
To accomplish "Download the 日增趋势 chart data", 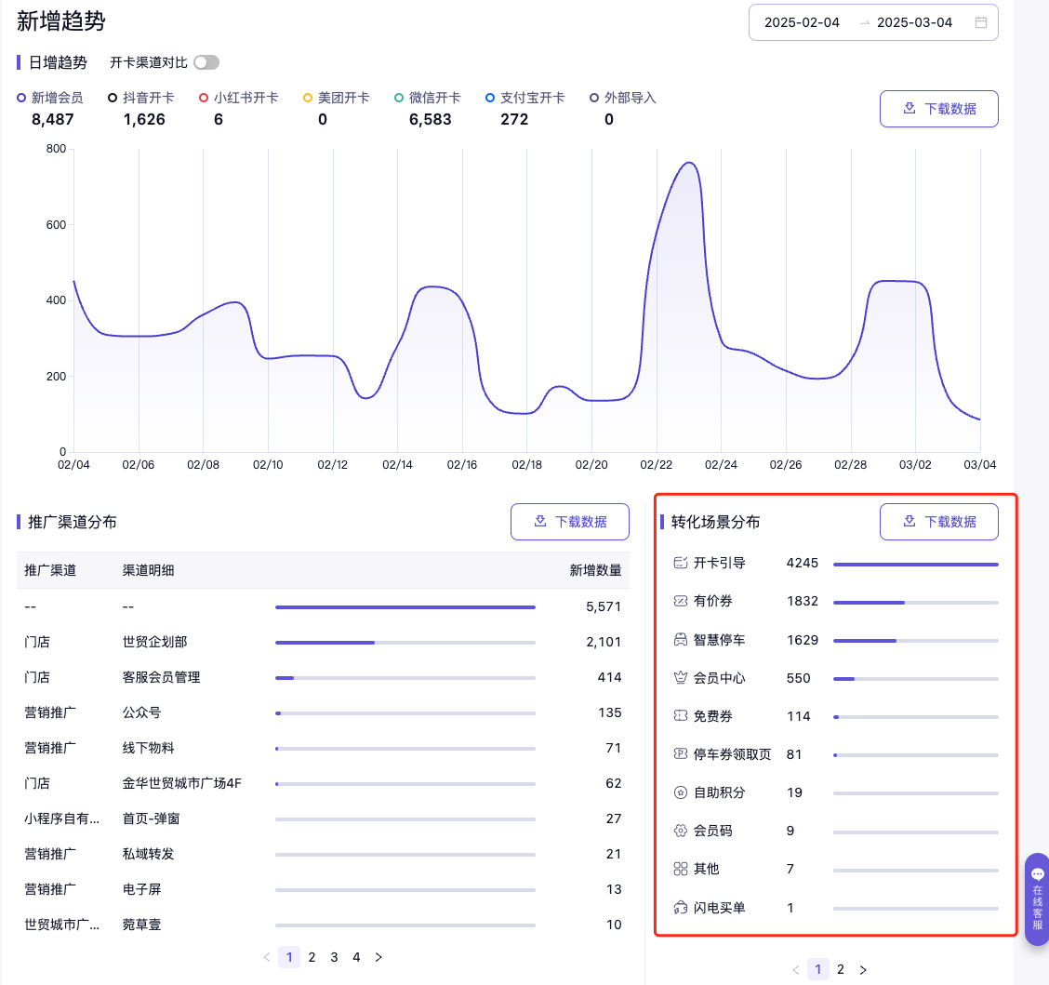I will pyautogui.click(x=938, y=109).
